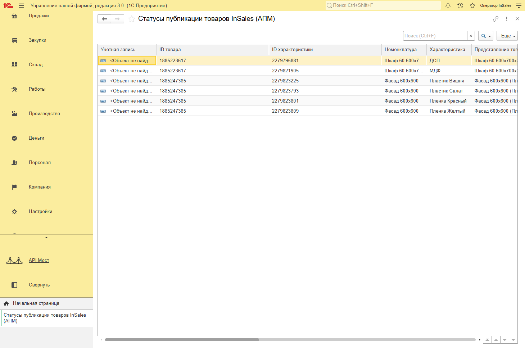Click Оператор InSales user name

(x=495, y=6)
